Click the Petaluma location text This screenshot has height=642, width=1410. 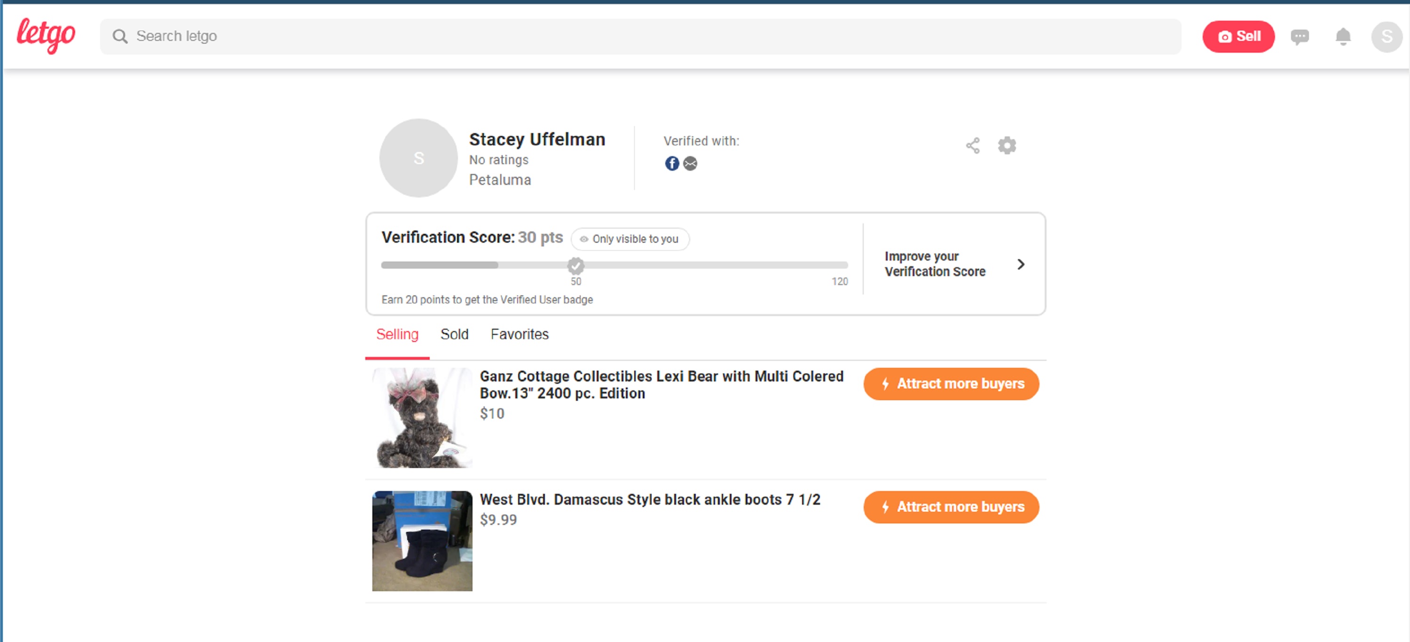(500, 180)
